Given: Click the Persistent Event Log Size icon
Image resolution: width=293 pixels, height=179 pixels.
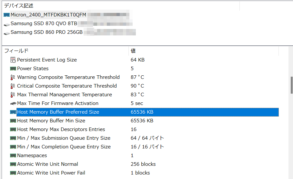Looking at the screenshot, I should point(13,60).
